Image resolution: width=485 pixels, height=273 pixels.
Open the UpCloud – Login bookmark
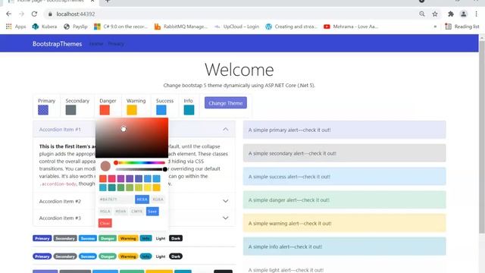(x=237, y=27)
